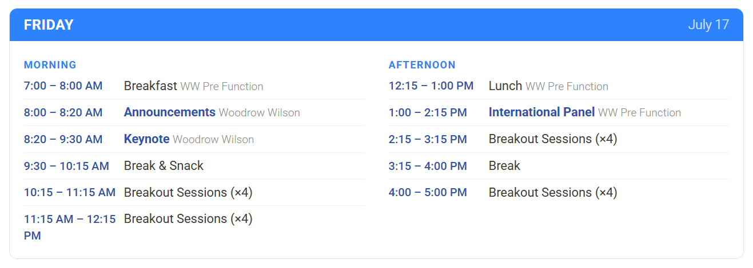
Task: Click the 7:00 – 8:00 AM time
Action: point(63,86)
